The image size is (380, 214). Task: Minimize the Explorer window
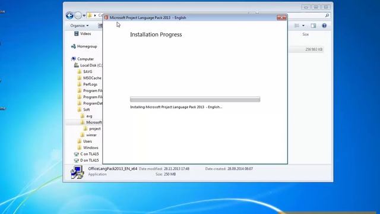(306, 7)
